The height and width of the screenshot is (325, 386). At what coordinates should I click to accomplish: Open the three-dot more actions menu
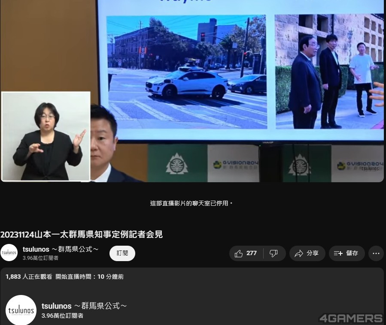point(376,253)
